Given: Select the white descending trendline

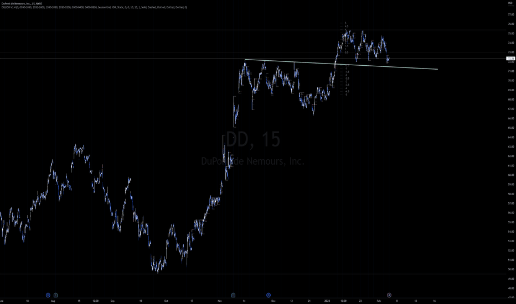Looking at the screenshot, I should (341, 65).
